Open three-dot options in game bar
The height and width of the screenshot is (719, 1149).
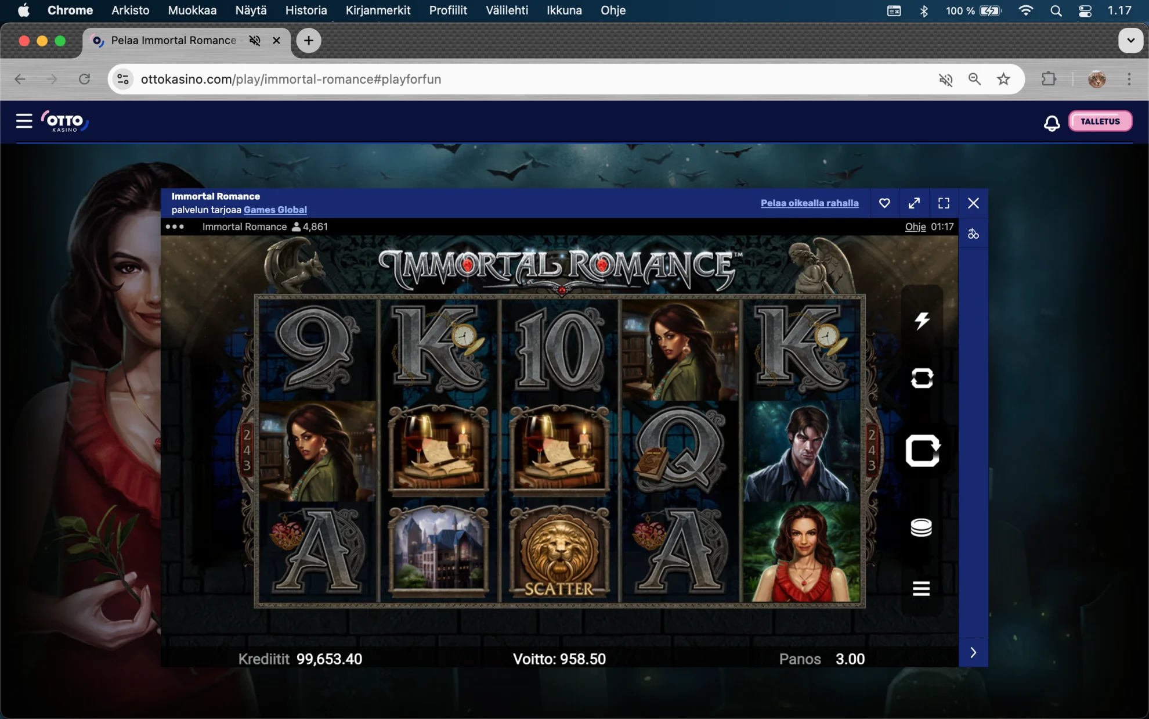tap(175, 227)
